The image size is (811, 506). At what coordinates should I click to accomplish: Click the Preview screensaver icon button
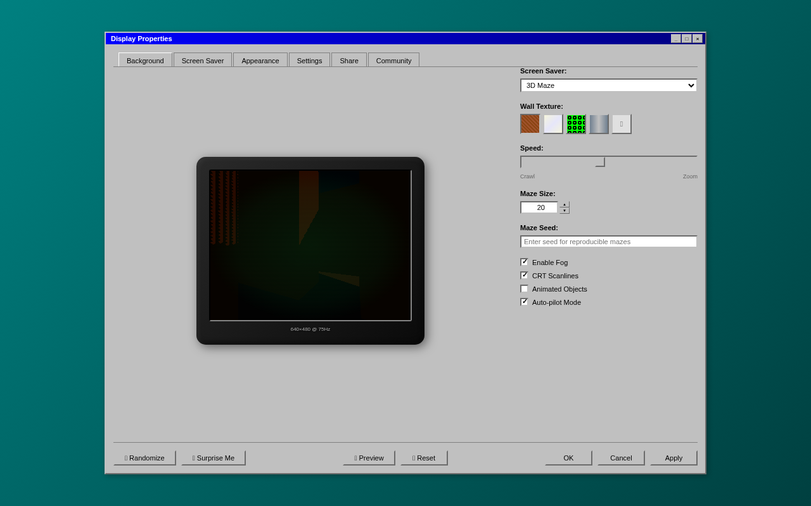(x=369, y=457)
